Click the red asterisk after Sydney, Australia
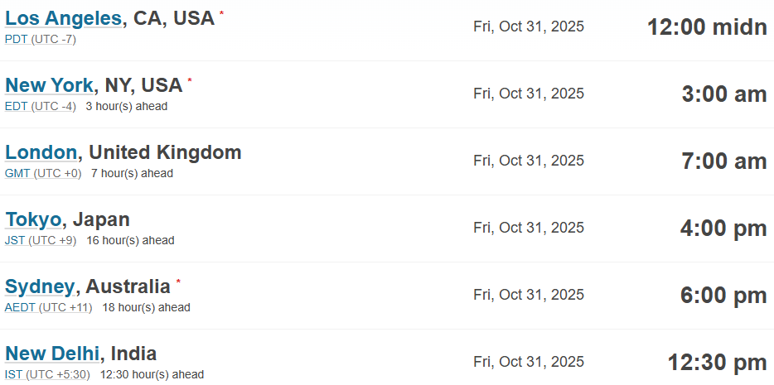 (177, 282)
